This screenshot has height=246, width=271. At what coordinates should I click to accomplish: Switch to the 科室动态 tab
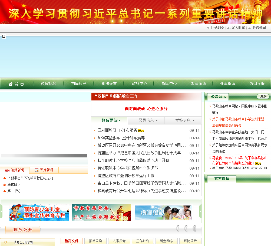[167, 241]
